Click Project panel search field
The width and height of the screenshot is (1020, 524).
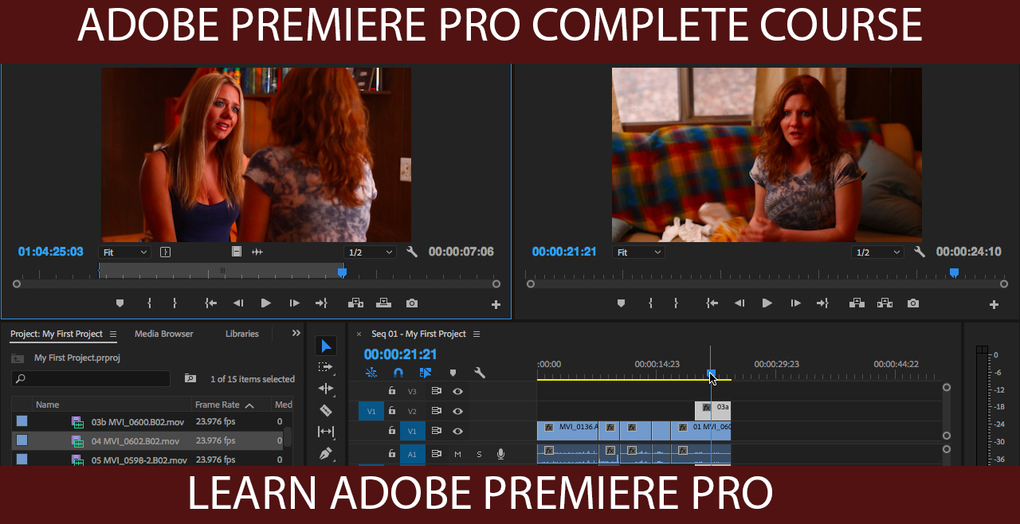tap(91, 378)
